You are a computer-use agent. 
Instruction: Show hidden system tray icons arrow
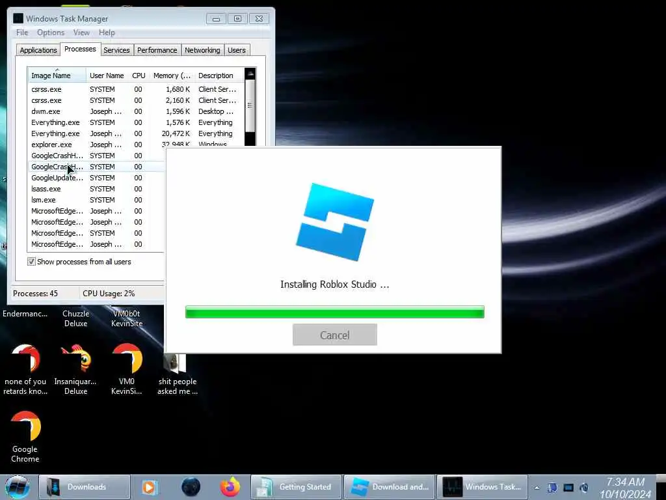[537, 488]
